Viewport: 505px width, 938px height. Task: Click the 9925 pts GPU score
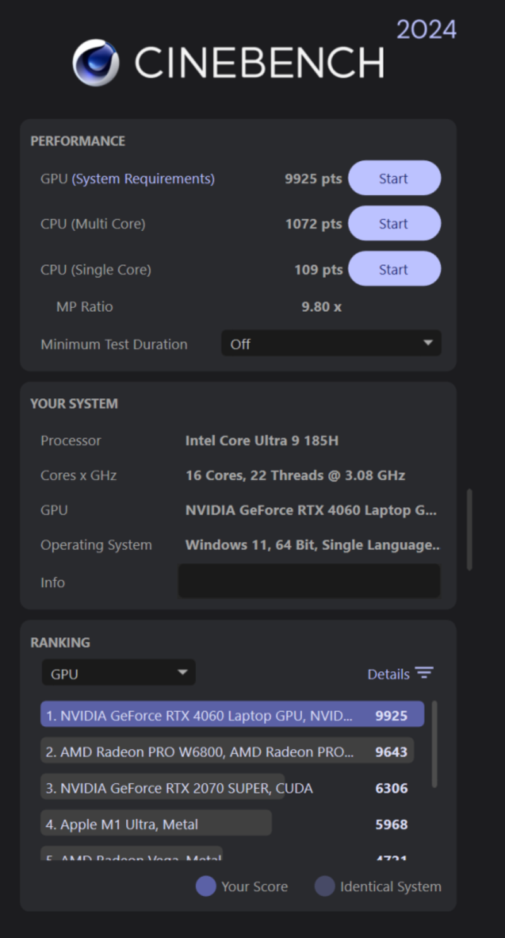click(x=313, y=179)
